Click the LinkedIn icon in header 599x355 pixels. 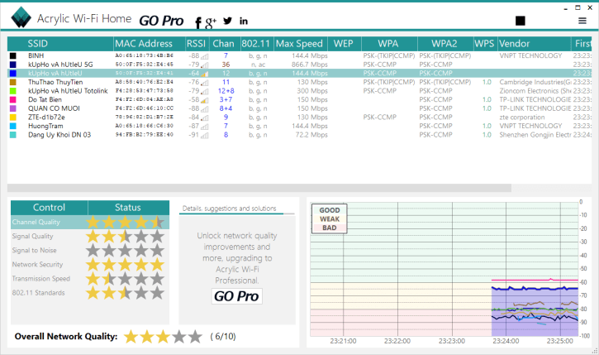coord(244,21)
